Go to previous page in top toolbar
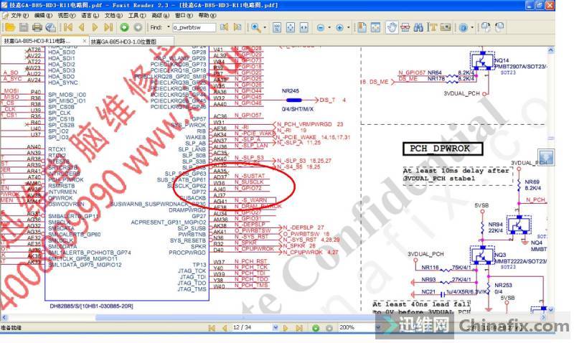 (x=81, y=27)
